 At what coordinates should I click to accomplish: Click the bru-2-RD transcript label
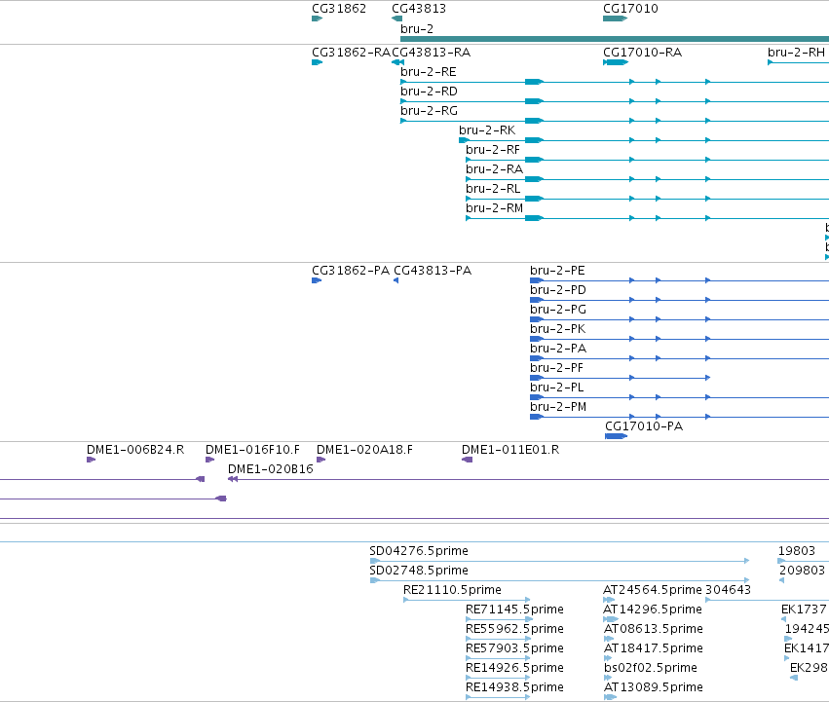(429, 92)
